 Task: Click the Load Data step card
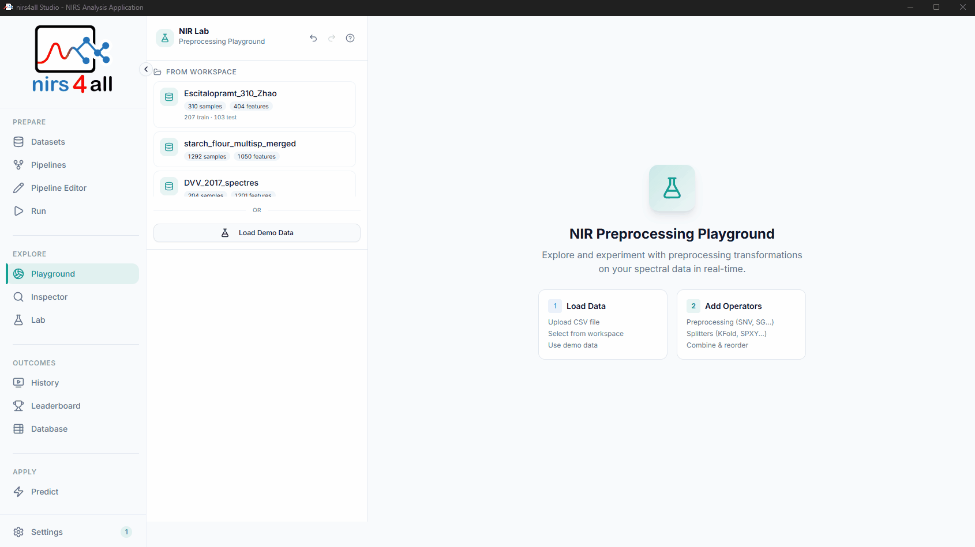click(603, 325)
